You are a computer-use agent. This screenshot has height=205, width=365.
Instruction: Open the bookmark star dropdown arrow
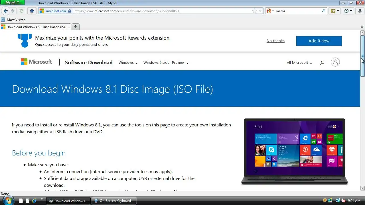[x=260, y=11]
